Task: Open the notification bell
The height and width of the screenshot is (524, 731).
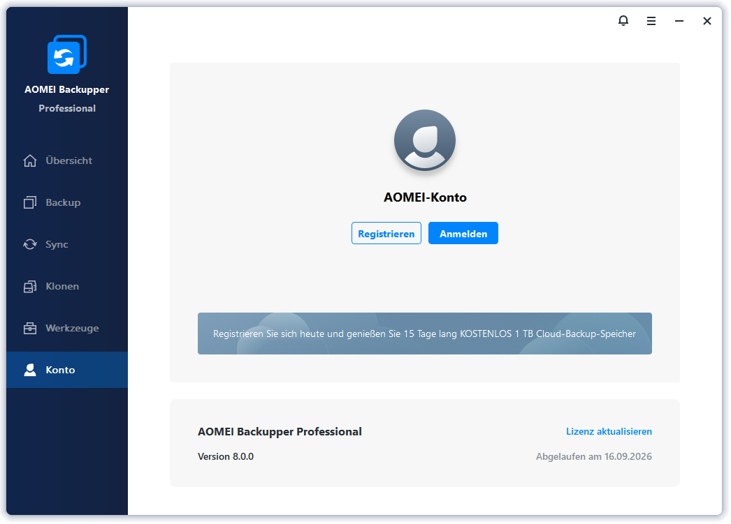Action: pos(623,21)
